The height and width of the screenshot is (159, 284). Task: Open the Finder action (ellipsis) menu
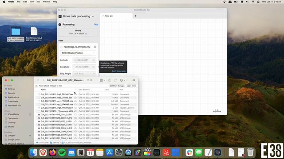pyautogui.click(x=122, y=80)
